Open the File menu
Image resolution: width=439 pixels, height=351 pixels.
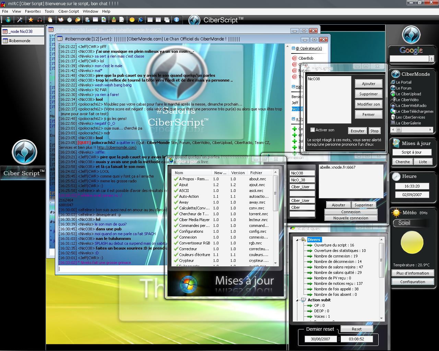[x=5, y=11]
